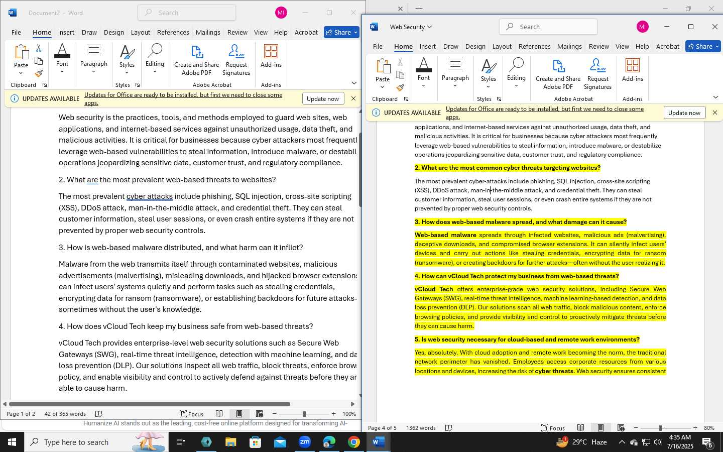Open Web Security title dropdown chevron

[429, 27]
